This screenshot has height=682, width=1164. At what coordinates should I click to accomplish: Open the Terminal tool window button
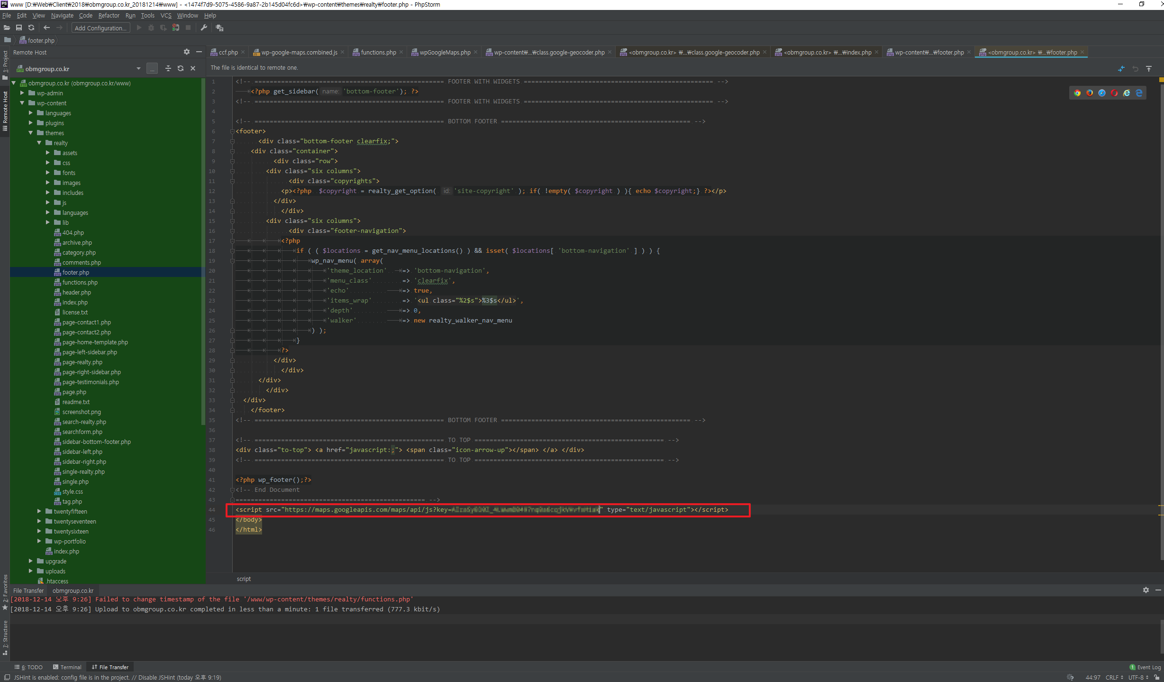click(x=67, y=667)
